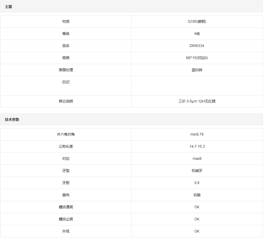Viewport: 264px width, 239px height.
Task: Click the 4级 grade value
Action: pyautogui.click(x=197, y=34)
